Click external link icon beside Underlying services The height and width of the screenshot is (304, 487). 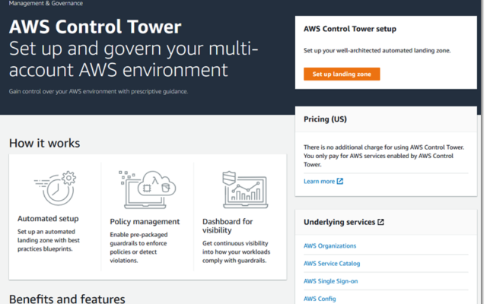point(380,222)
